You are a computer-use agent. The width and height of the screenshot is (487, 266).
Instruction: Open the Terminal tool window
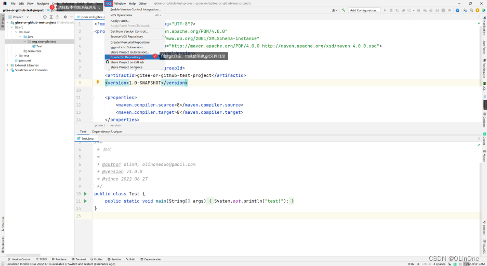click(78, 259)
